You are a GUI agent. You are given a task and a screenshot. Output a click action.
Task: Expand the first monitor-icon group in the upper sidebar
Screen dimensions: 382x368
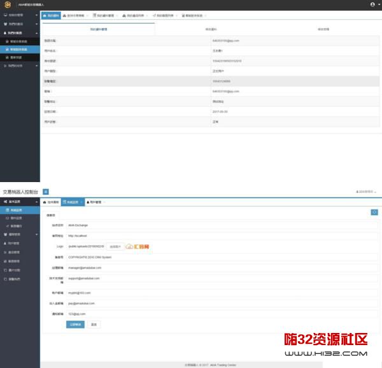19,14
